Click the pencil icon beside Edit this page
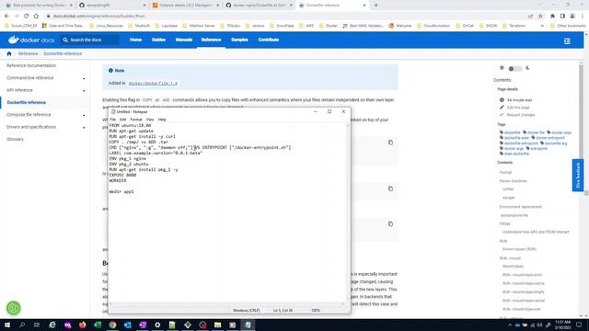Screen dimensions: 589x331 [502, 108]
